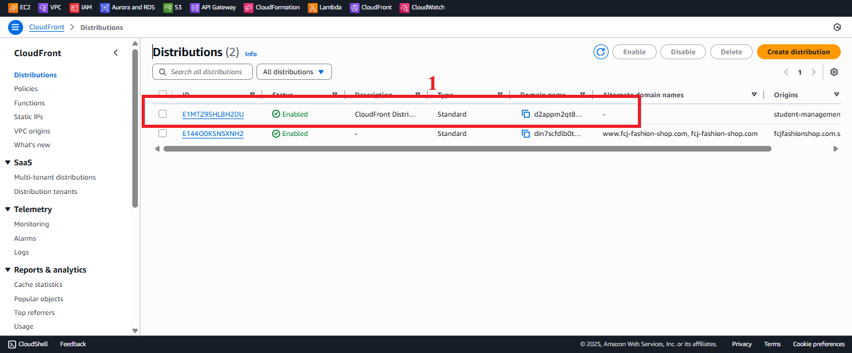Open Functions in the sidebar
The image size is (852, 353).
[29, 103]
